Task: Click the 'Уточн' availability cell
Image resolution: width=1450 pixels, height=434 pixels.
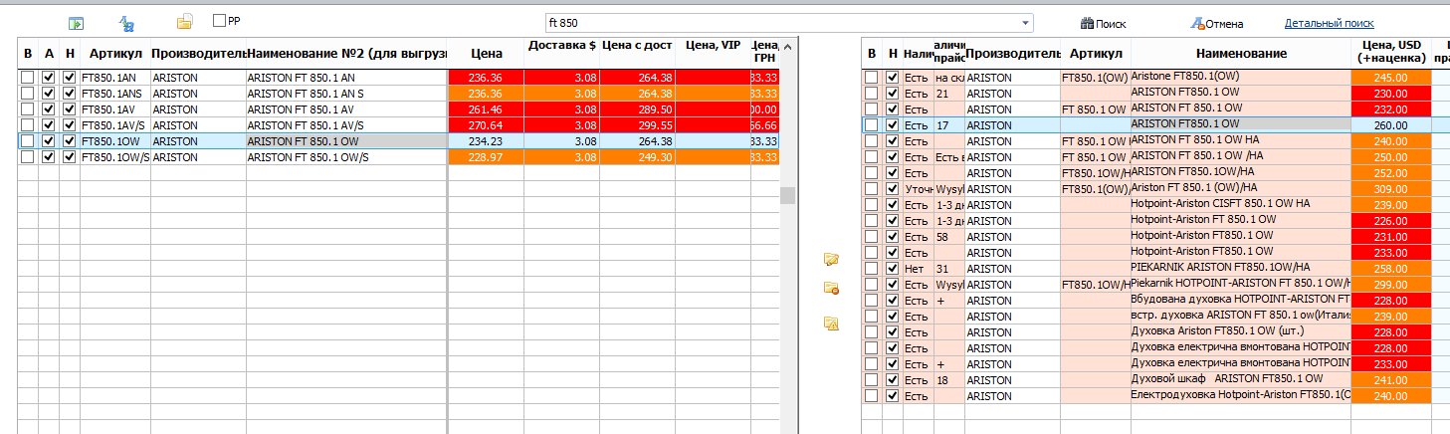Action: pos(917,189)
